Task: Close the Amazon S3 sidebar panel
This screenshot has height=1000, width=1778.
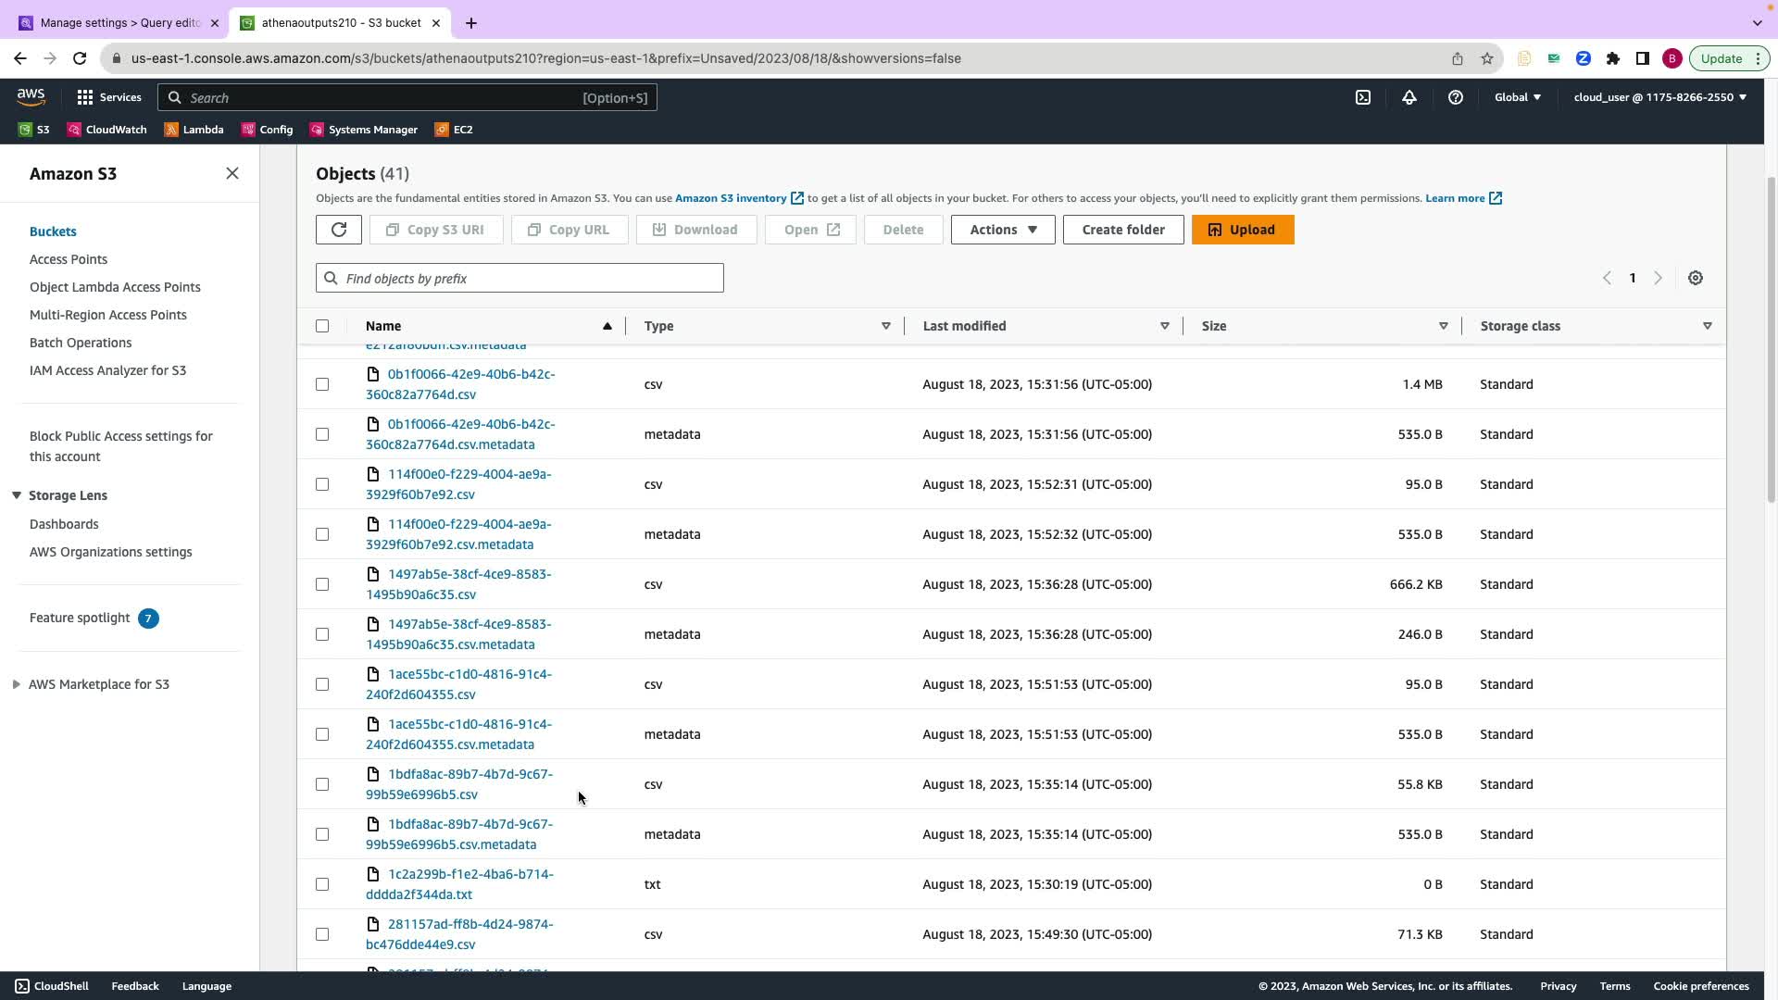Action: click(232, 173)
